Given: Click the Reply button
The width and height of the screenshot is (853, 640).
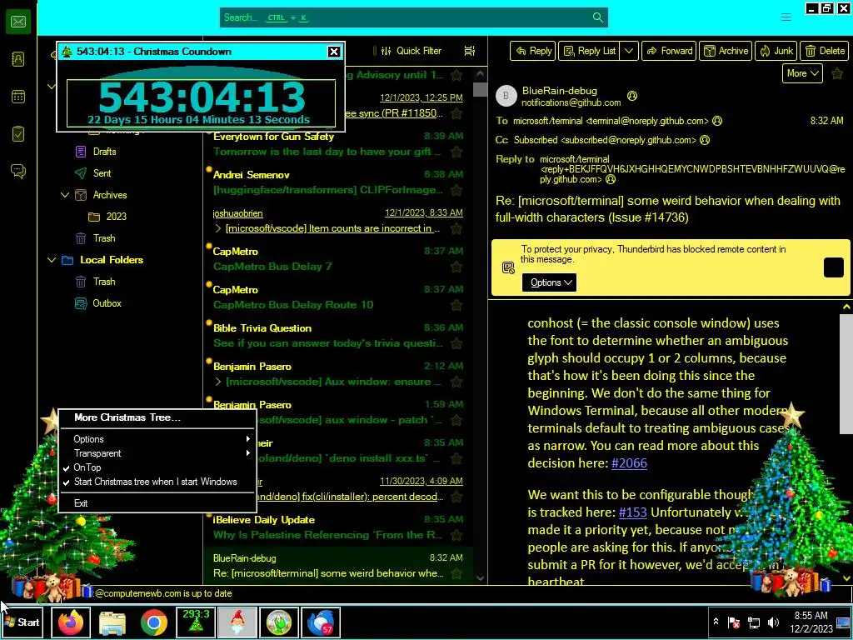Looking at the screenshot, I should pyautogui.click(x=533, y=51).
